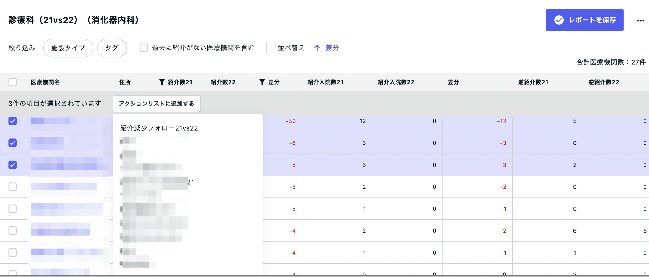Check the row with 逆紹介数21 value 6
This screenshot has height=277, width=649.
(x=13, y=230)
